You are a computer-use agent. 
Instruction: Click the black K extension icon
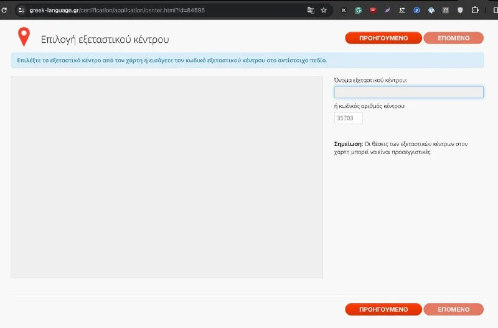tap(344, 10)
